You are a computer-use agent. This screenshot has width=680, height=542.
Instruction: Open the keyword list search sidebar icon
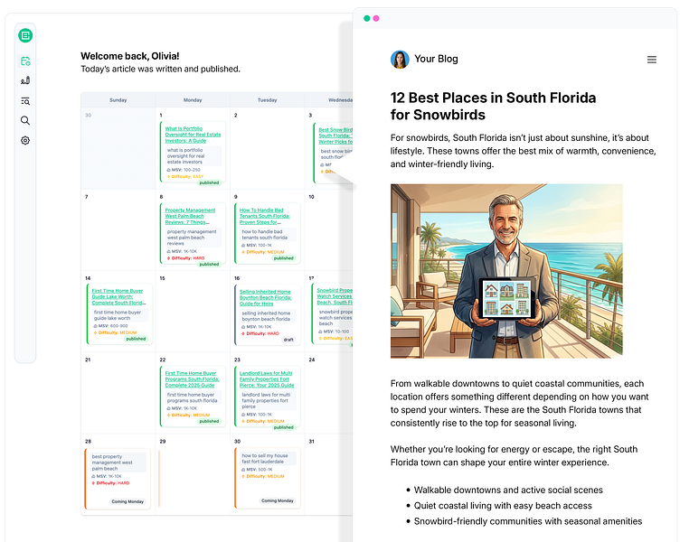coord(25,101)
